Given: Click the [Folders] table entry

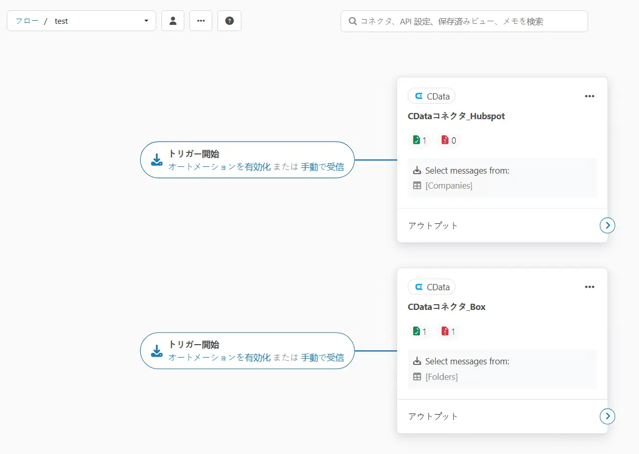Looking at the screenshot, I should (x=442, y=377).
